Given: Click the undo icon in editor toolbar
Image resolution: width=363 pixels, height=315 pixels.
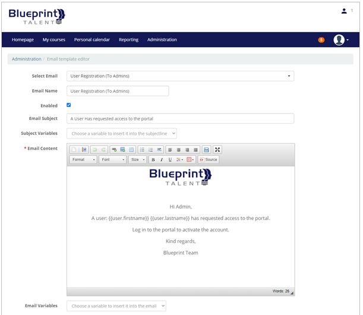Looking at the screenshot, I should (x=94, y=150).
